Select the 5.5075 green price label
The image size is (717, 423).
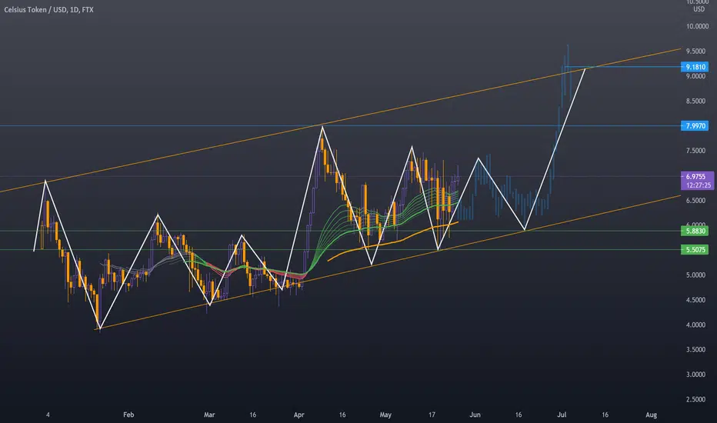[x=695, y=250]
